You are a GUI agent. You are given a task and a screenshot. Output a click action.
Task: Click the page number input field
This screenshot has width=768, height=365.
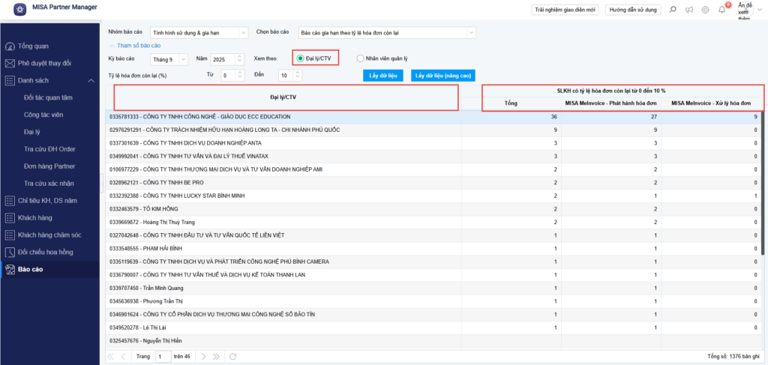click(x=163, y=357)
